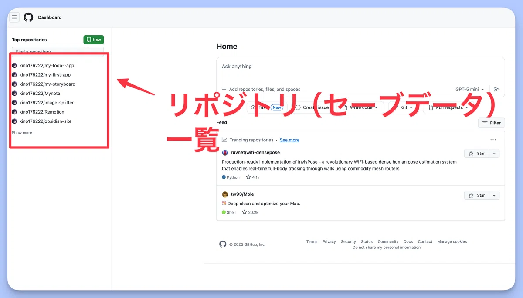Screen dimensions: 523x298
Task: Open the Pull requests dropdown
Action: [x=448, y=107]
